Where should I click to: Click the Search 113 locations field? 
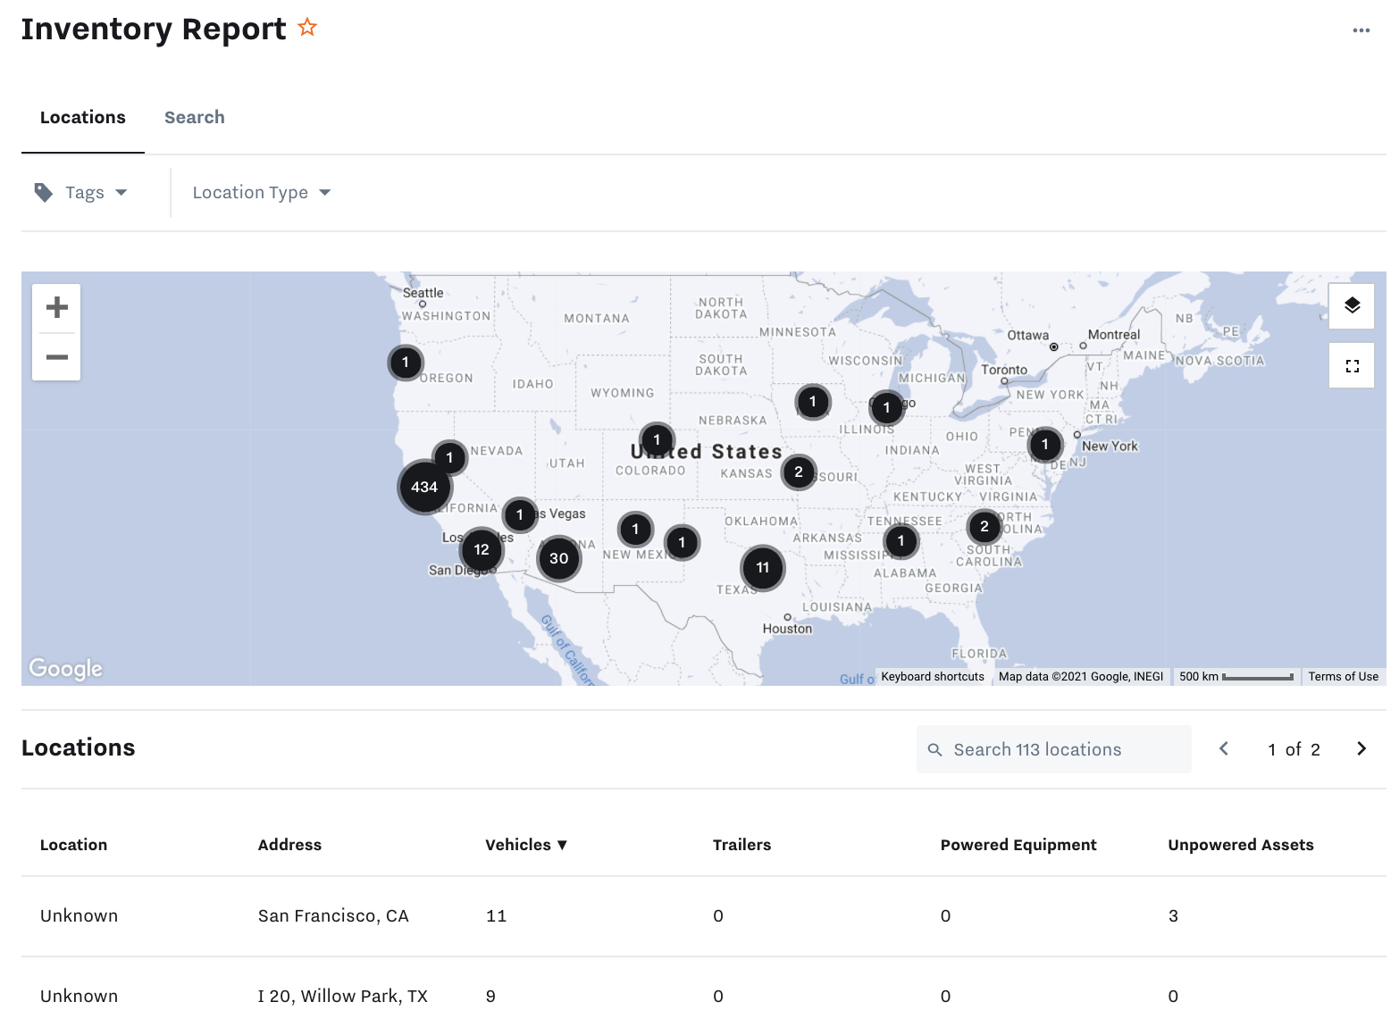pyautogui.click(x=1054, y=750)
